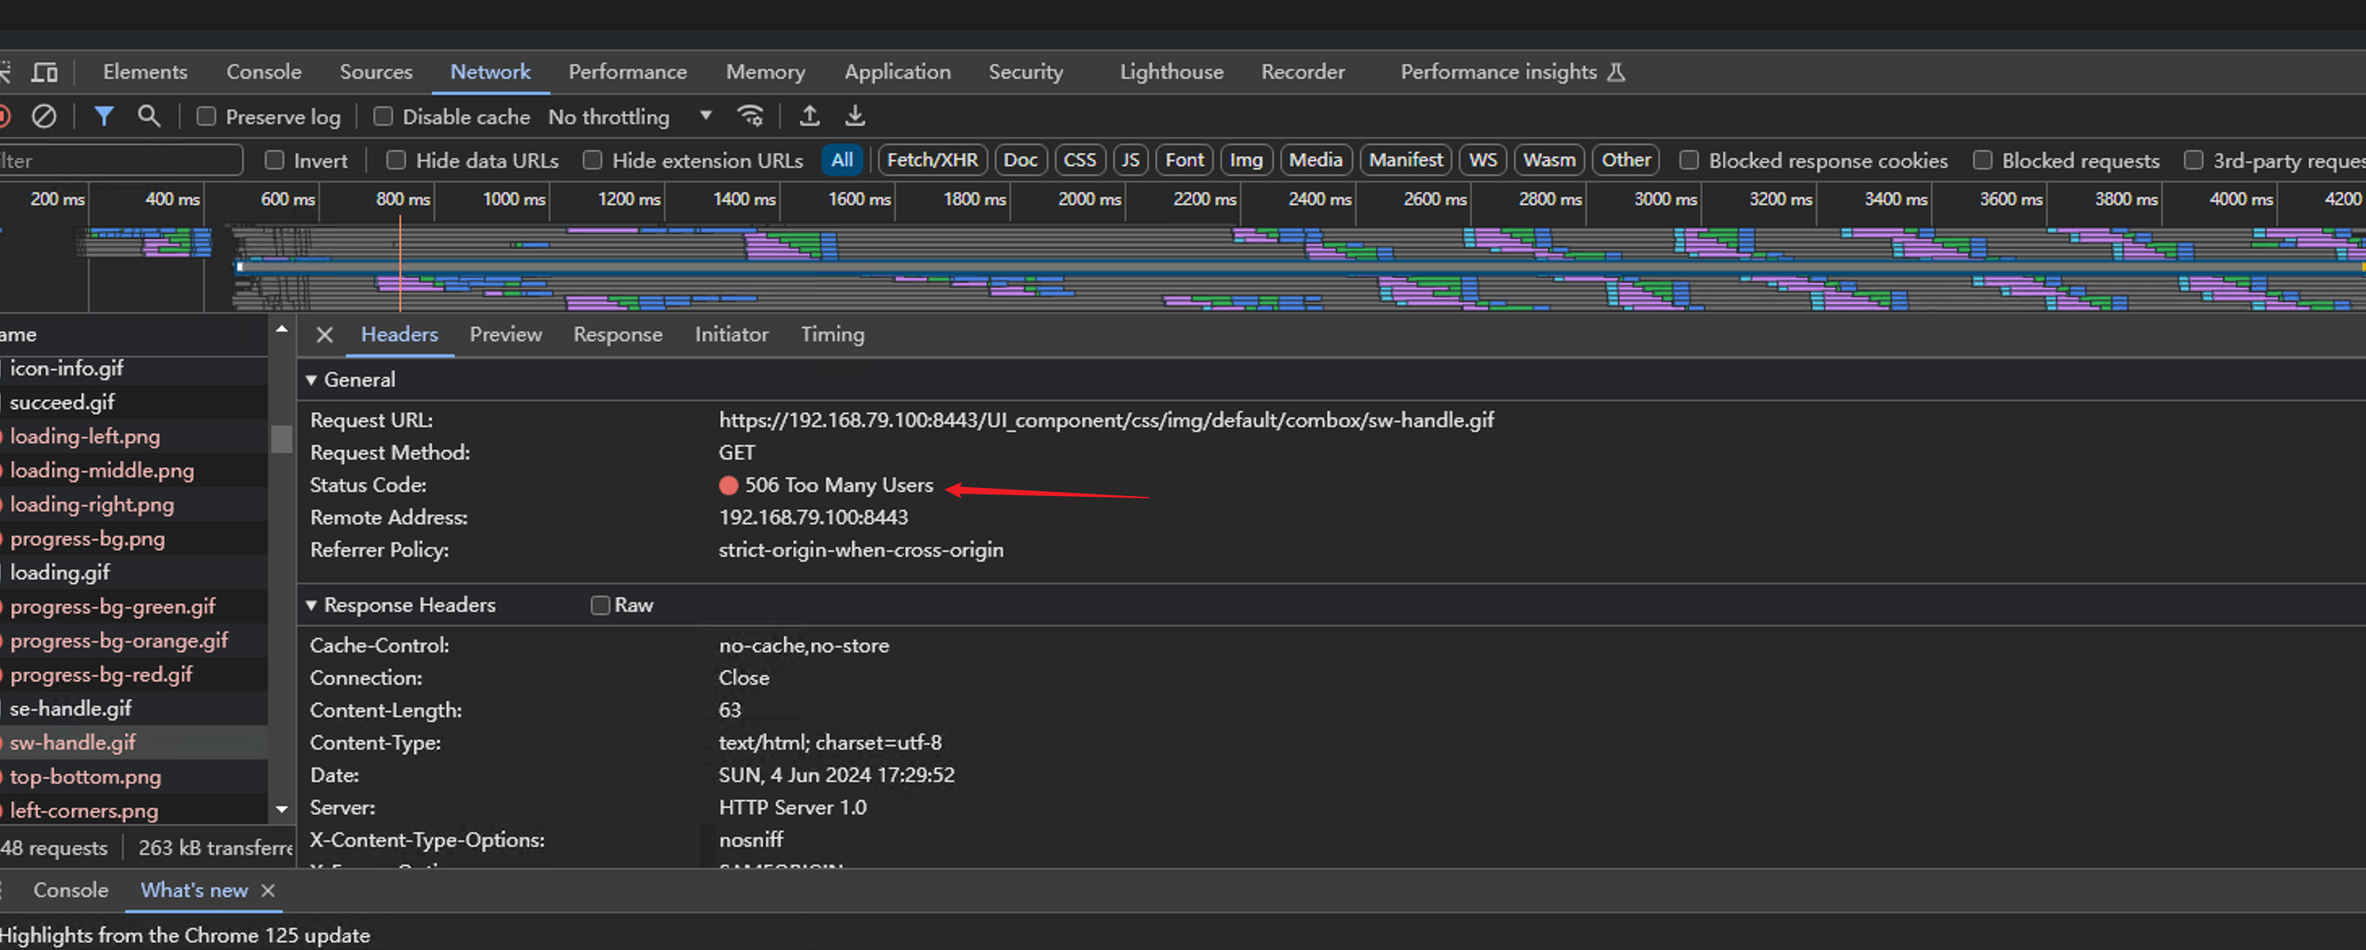Viewport: 2366px width, 950px height.
Task: Open network search with magnifier icon
Action: (x=148, y=116)
